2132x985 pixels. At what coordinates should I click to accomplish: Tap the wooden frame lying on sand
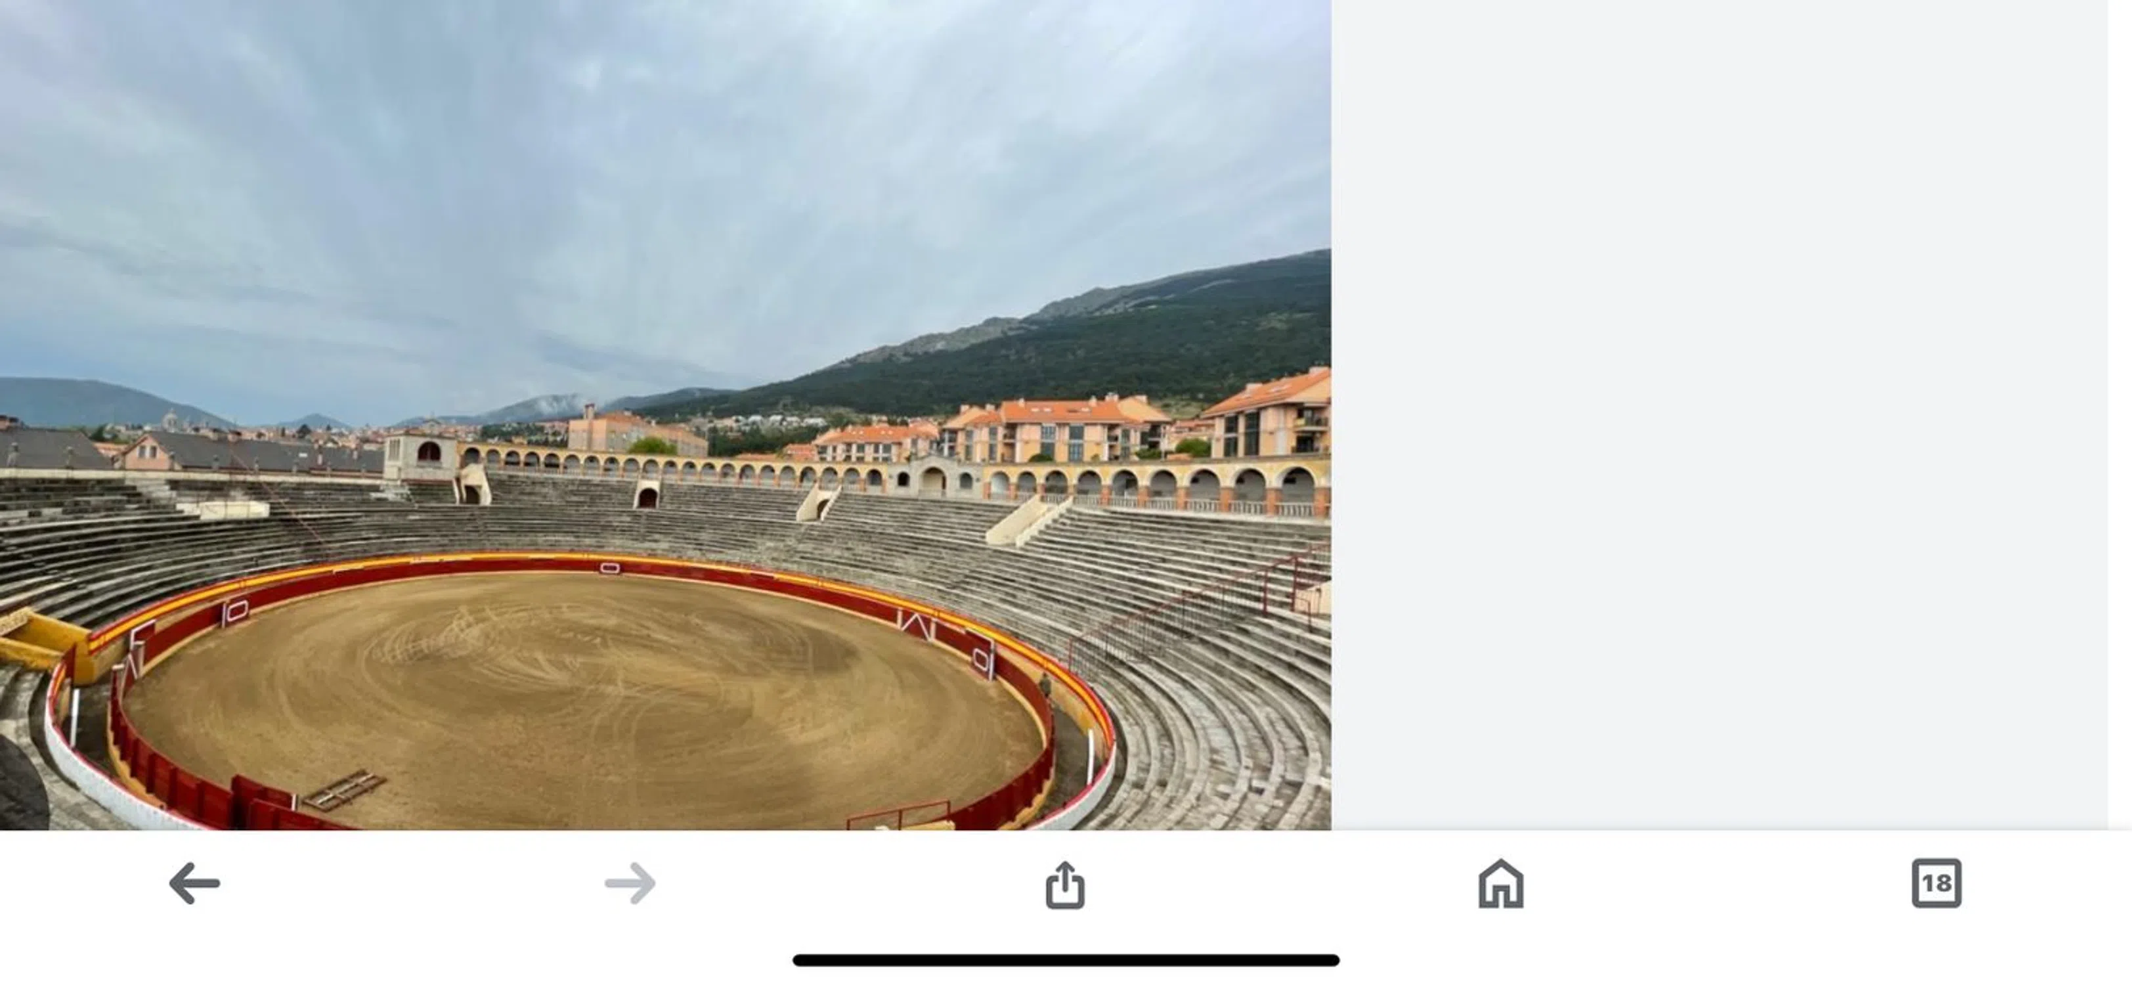[343, 789]
